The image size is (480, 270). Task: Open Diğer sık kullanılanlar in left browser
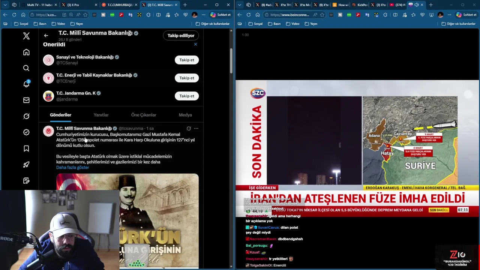(x=213, y=24)
